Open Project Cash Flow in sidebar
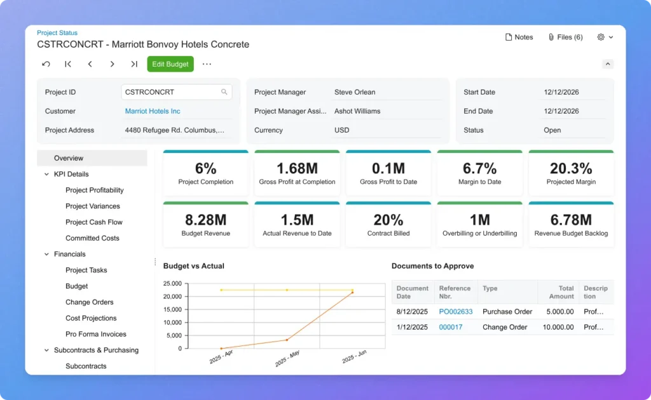This screenshot has width=651, height=400. [94, 222]
